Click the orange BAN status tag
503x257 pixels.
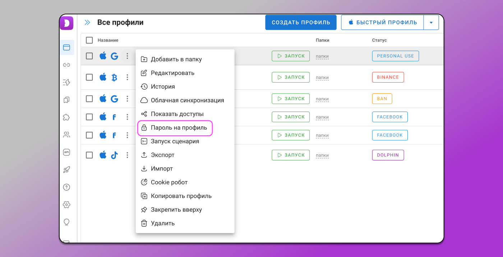382,99
